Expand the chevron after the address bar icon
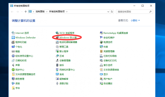The image size is (165, 97). point(34,12)
